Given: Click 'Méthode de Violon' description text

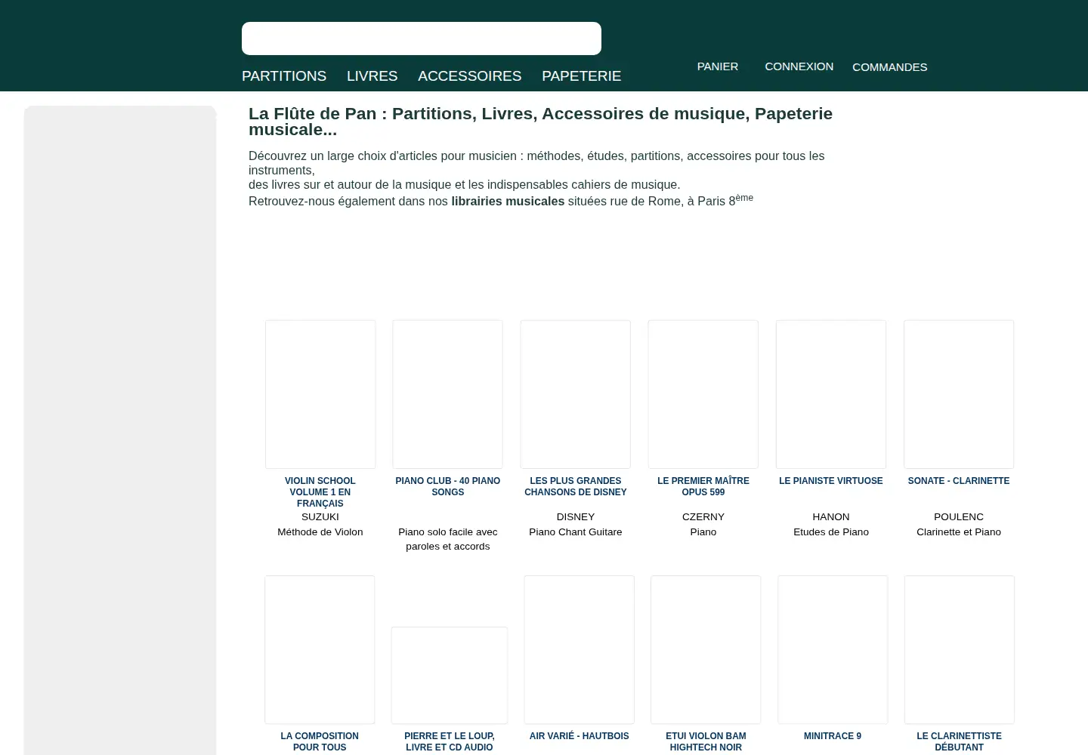Looking at the screenshot, I should (320, 532).
